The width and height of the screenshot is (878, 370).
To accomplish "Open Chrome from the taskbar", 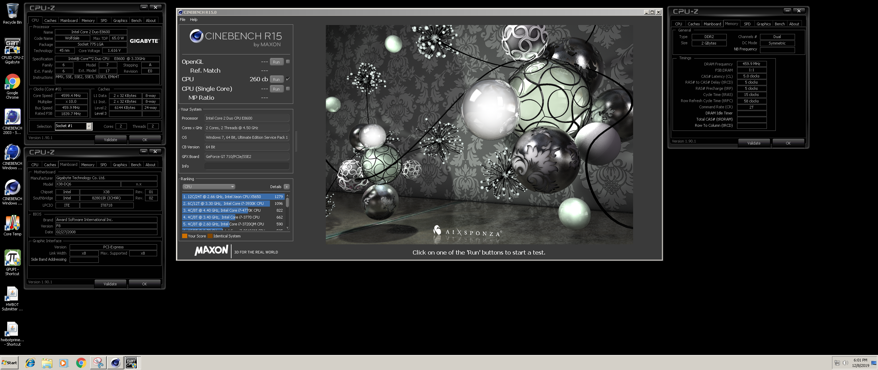I will pyautogui.click(x=81, y=363).
